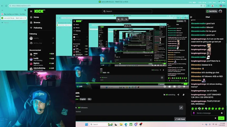The height and width of the screenshot is (127, 227).
Task: Click the share stream icon
Action: (178, 95)
